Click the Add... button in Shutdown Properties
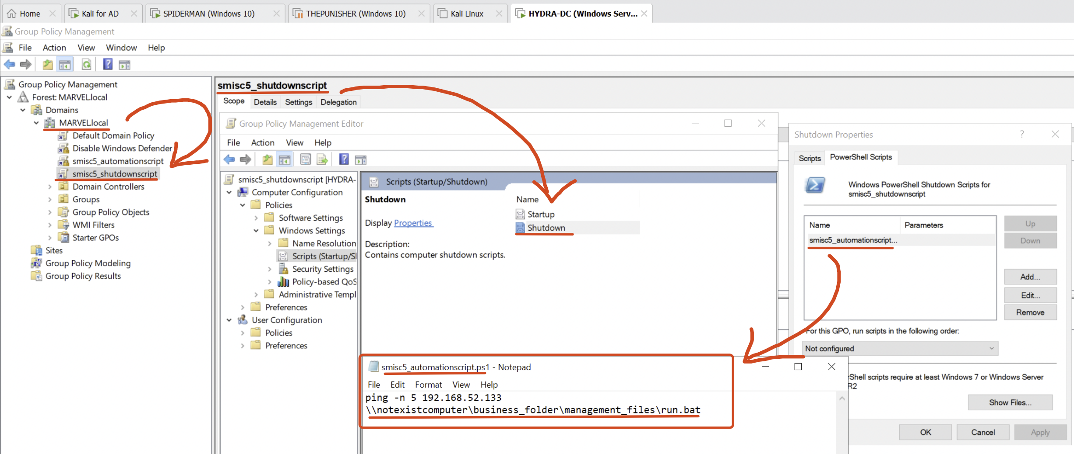The height and width of the screenshot is (454, 1074). point(1030,277)
